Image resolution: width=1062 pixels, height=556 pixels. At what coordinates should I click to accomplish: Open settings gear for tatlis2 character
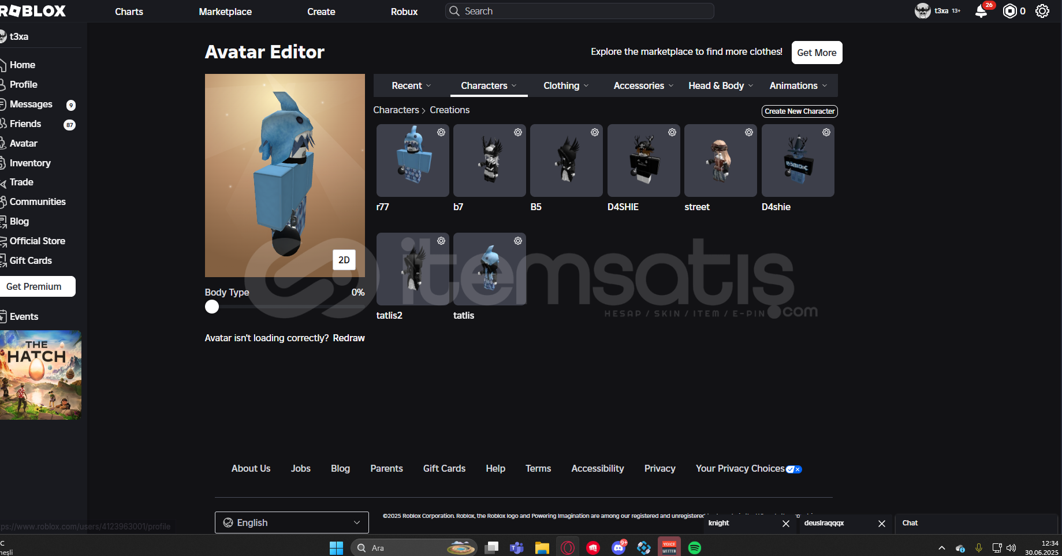441,241
